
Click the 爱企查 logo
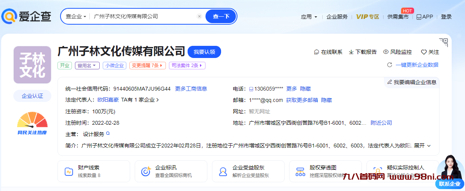click(27, 16)
